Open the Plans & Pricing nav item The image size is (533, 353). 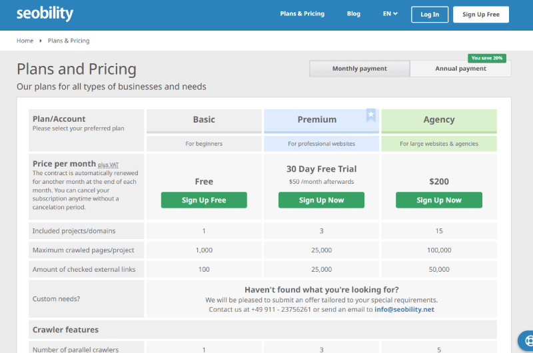tap(302, 14)
